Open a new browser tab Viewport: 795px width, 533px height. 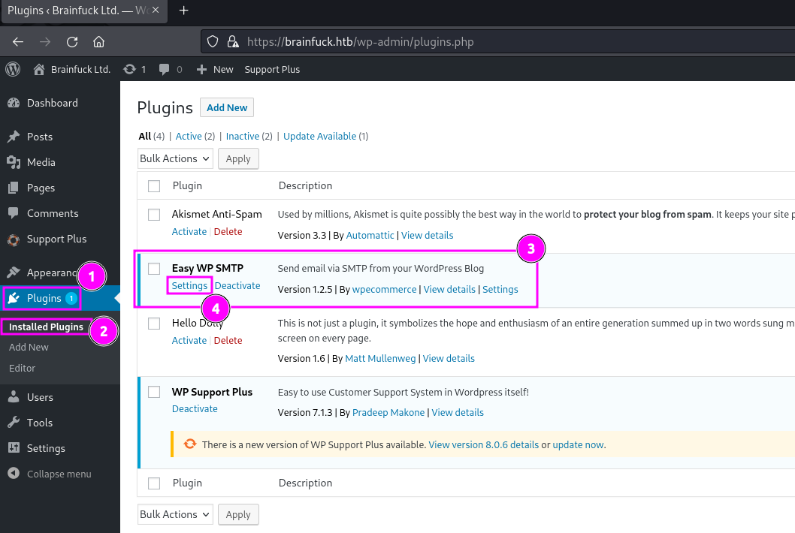[183, 10]
